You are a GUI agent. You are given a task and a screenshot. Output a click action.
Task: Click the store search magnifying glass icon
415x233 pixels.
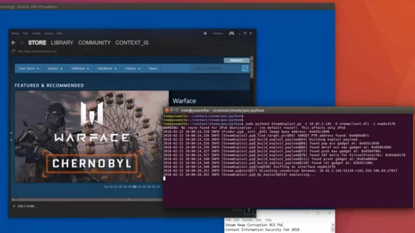(x=245, y=68)
